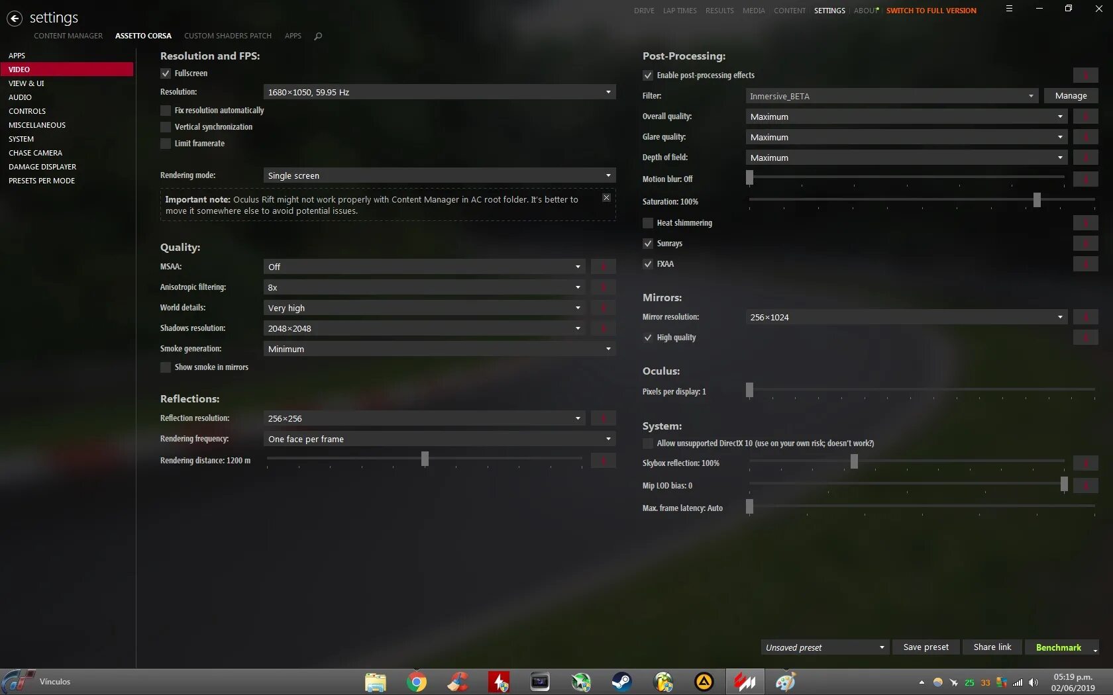Click SWITCH TO FULL VERSION link

pos(931,11)
